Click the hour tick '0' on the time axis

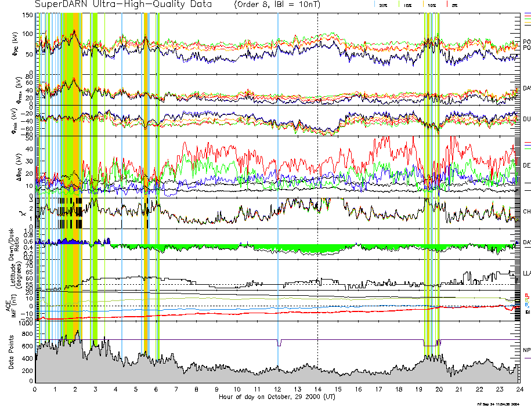tap(35, 389)
